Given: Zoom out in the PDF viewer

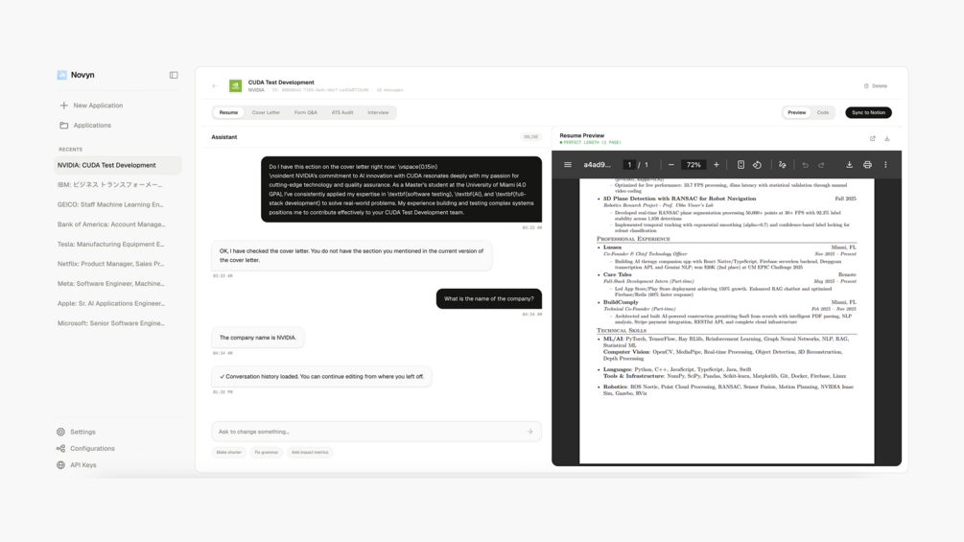Looking at the screenshot, I should click(x=671, y=165).
